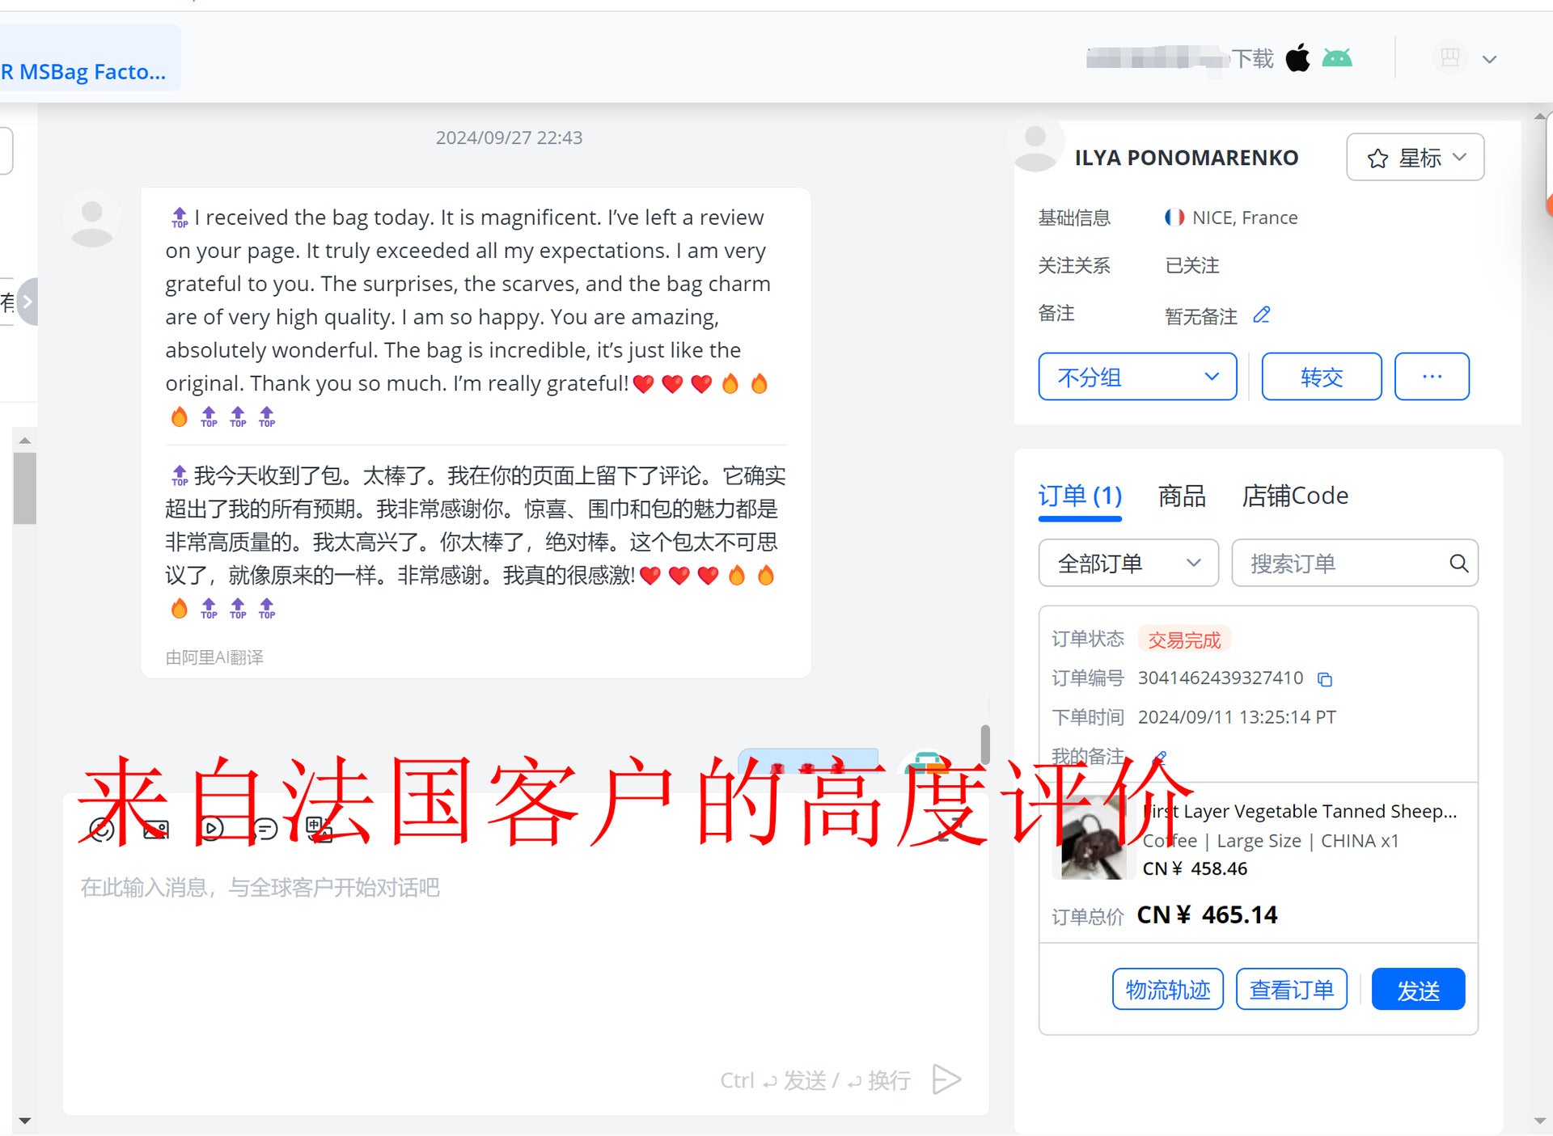The image size is (1553, 1136).
Task: Click the 下载 download link
Action: click(1253, 58)
